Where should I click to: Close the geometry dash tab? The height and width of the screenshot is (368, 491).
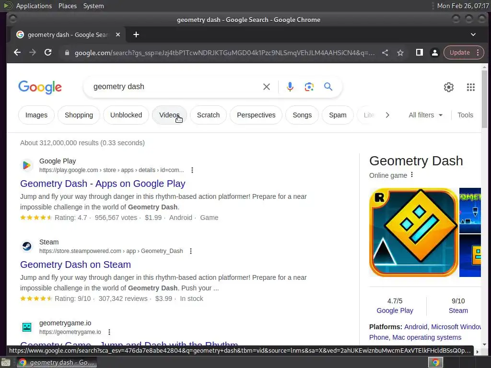118,34
